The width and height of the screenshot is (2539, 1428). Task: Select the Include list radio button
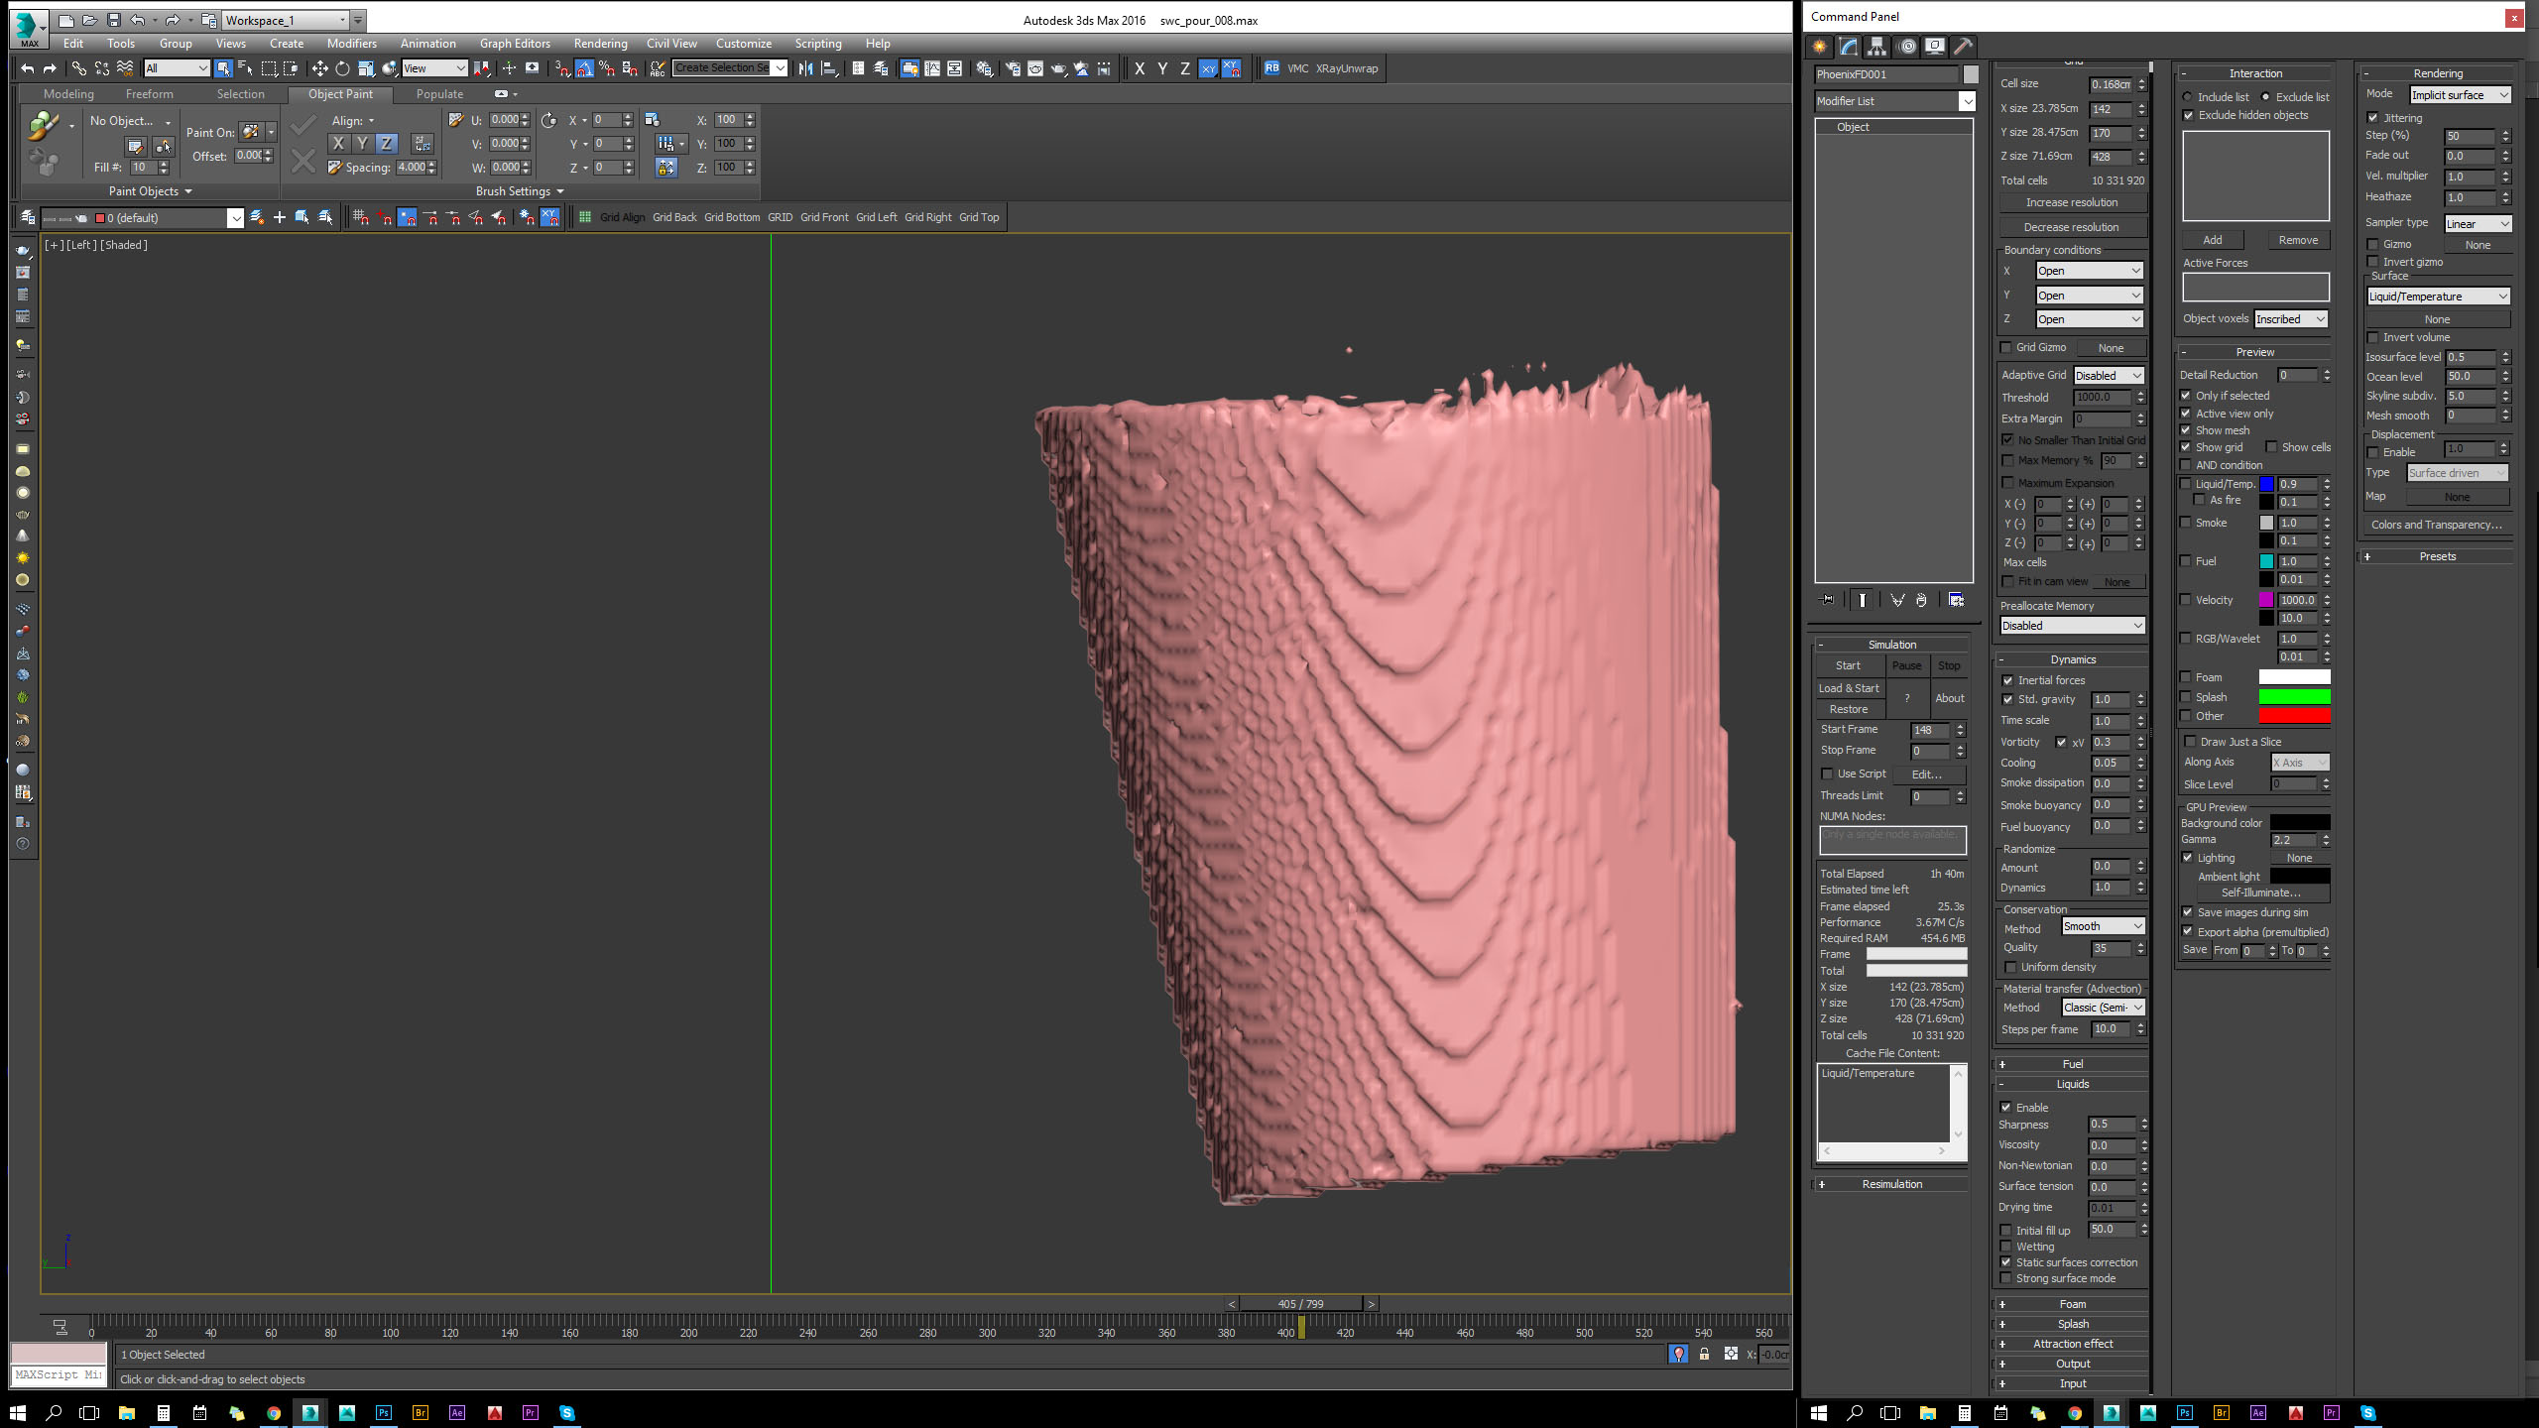point(2188,97)
